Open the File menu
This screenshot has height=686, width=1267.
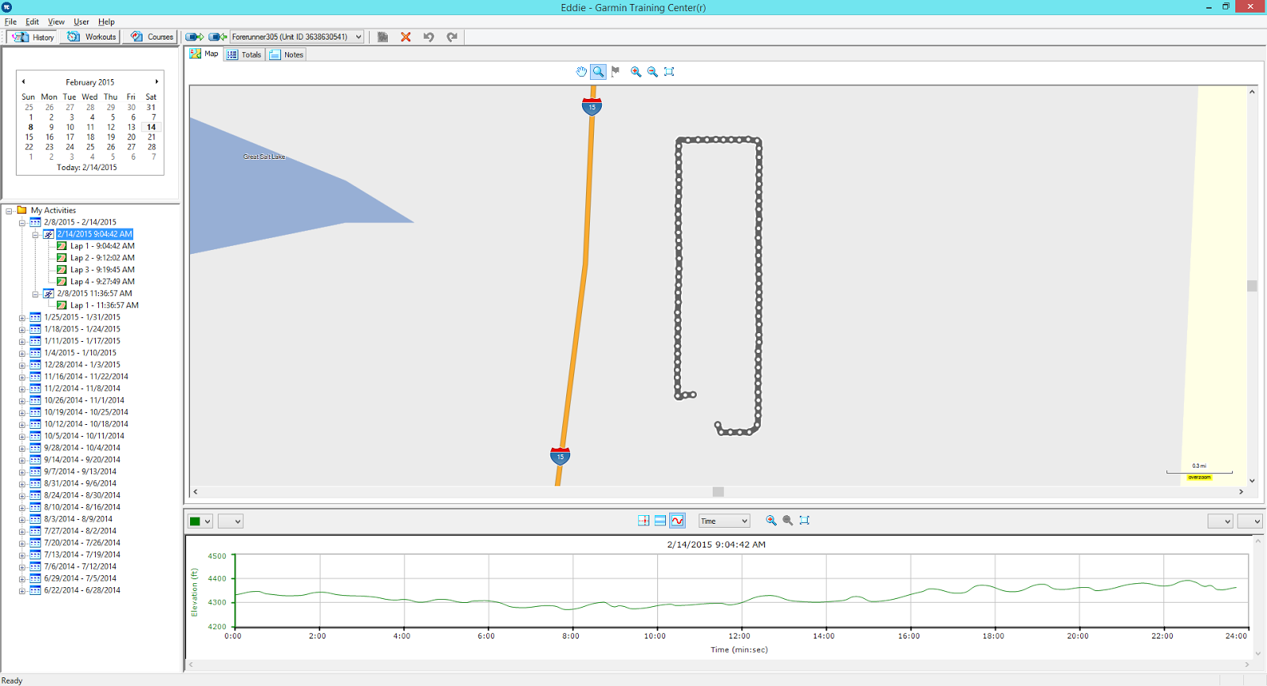10,22
